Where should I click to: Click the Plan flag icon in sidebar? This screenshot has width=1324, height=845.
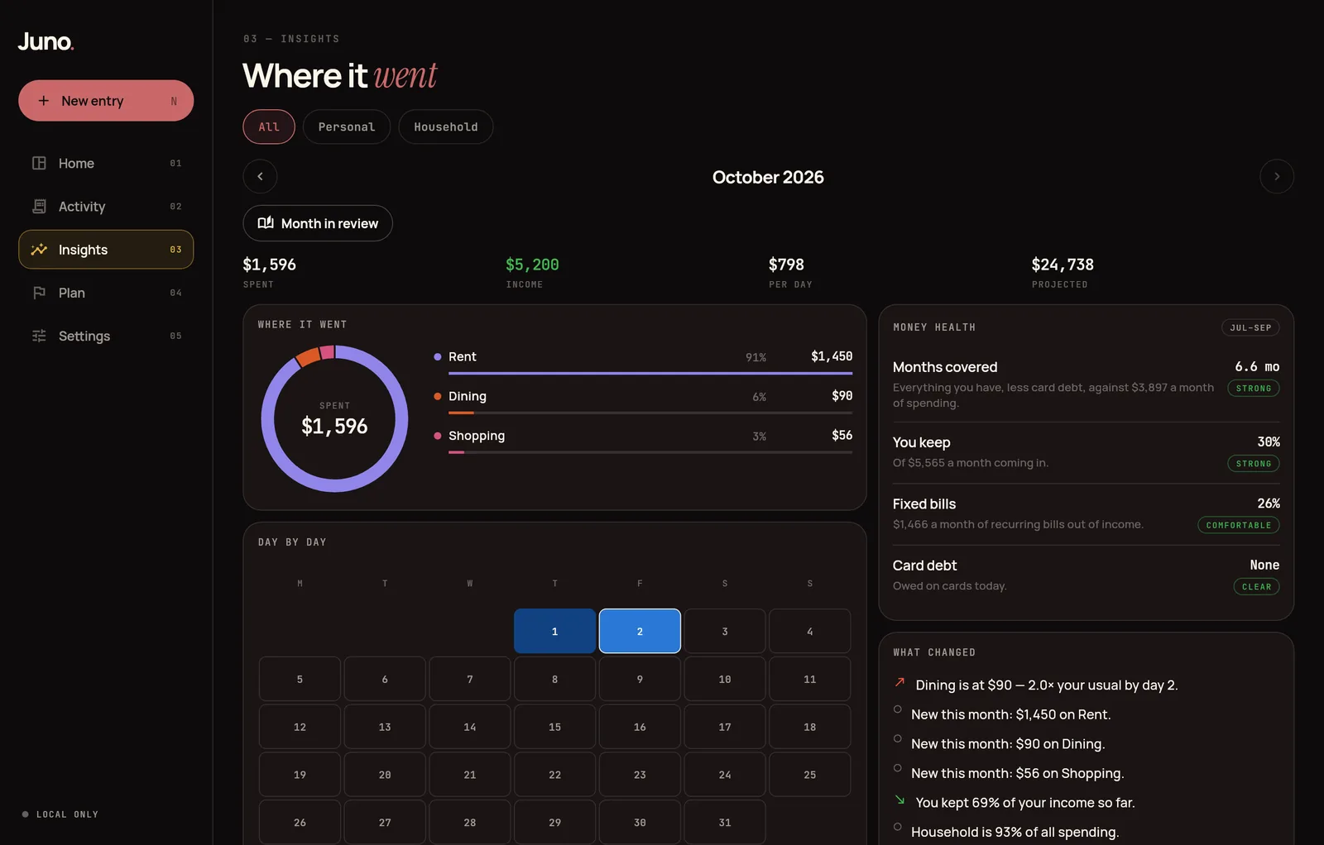(39, 293)
